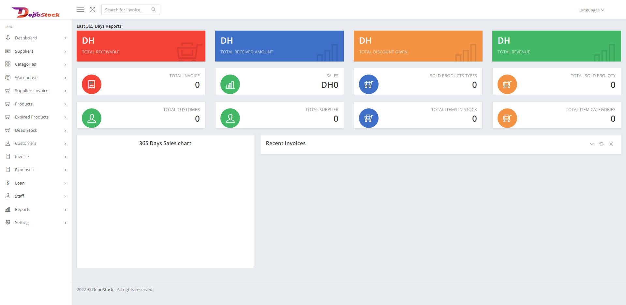Screen dimensions: 626x305
Task: Click the fullscreen expand icon
Action: [93, 10]
